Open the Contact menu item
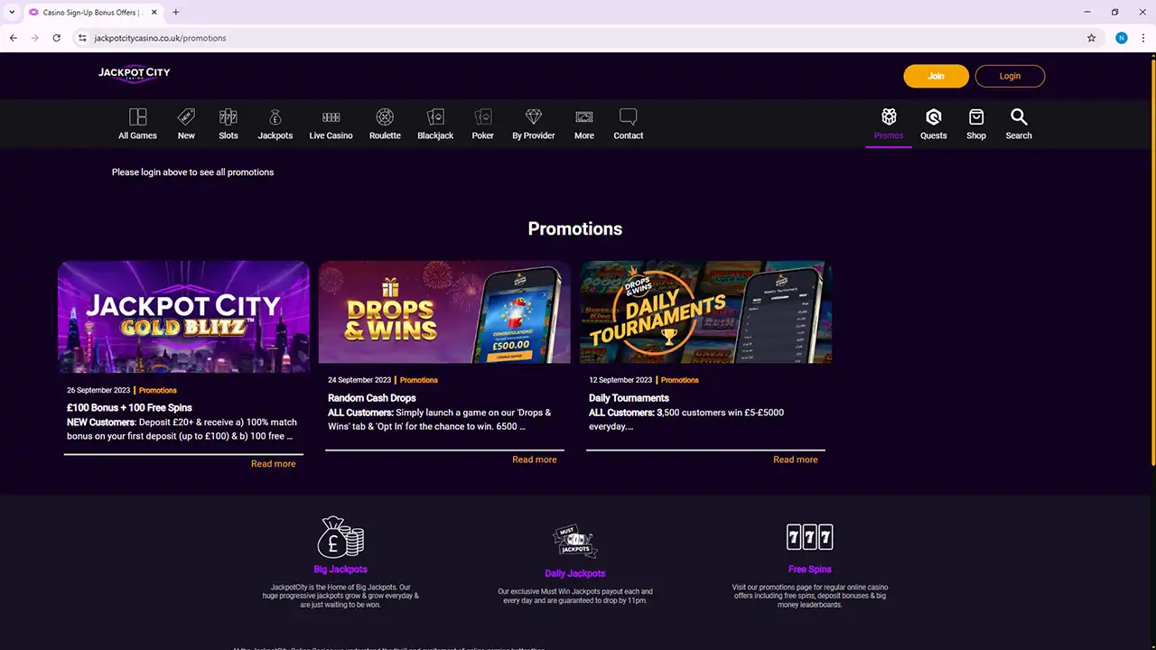This screenshot has height=650, width=1156. point(629,124)
